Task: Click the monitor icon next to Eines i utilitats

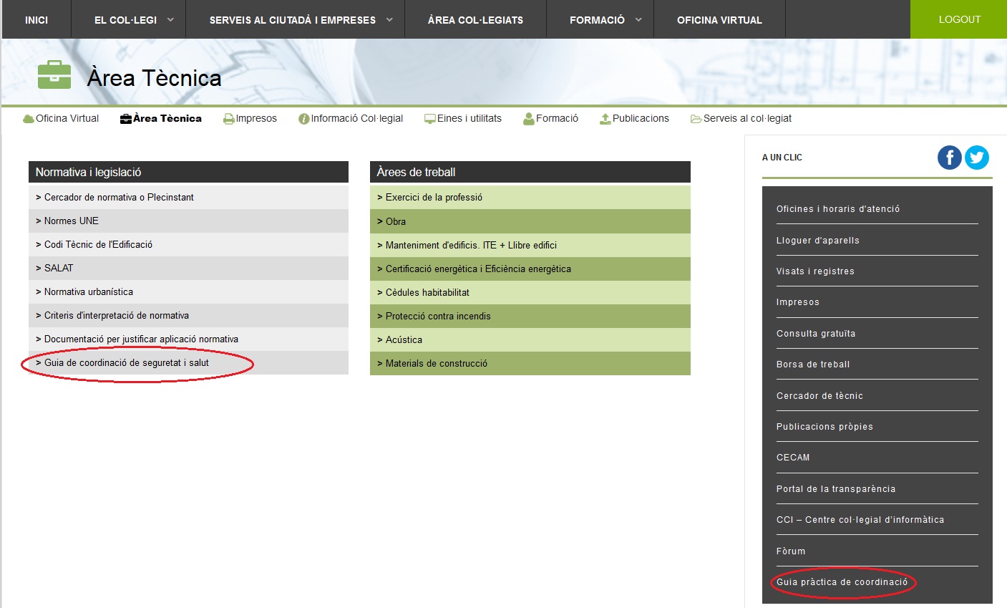Action: [430, 119]
